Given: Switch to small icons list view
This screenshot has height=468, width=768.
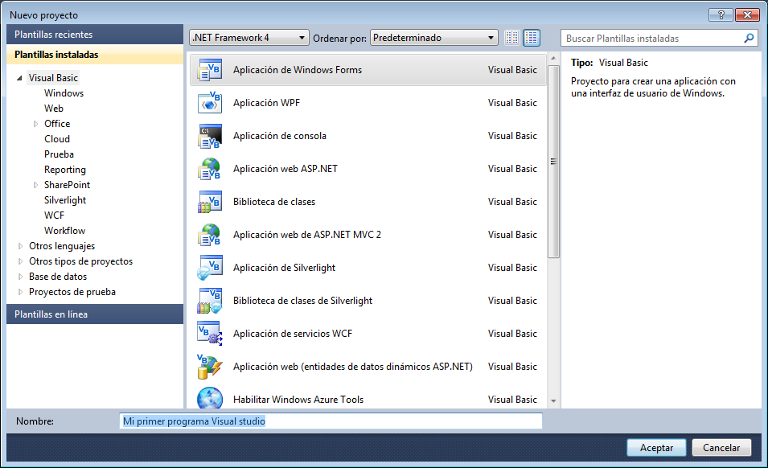Looking at the screenshot, I should 512,37.
